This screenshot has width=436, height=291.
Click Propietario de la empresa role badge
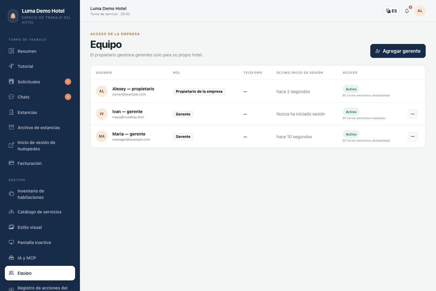pyautogui.click(x=199, y=92)
